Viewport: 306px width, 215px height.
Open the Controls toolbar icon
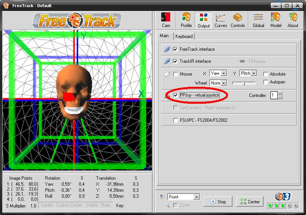click(x=238, y=20)
